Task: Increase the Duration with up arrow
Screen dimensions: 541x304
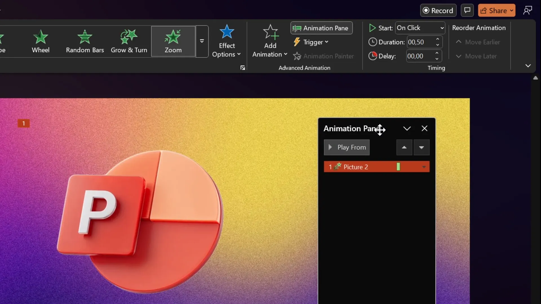Action: (x=438, y=39)
